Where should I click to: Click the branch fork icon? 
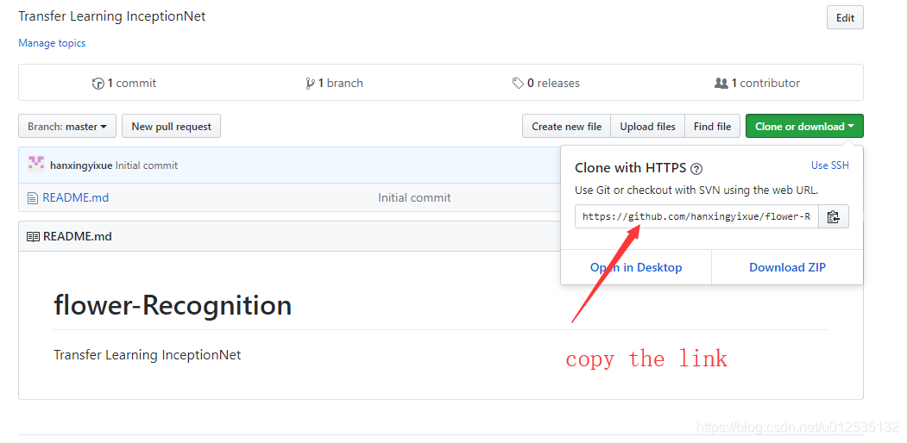point(310,84)
